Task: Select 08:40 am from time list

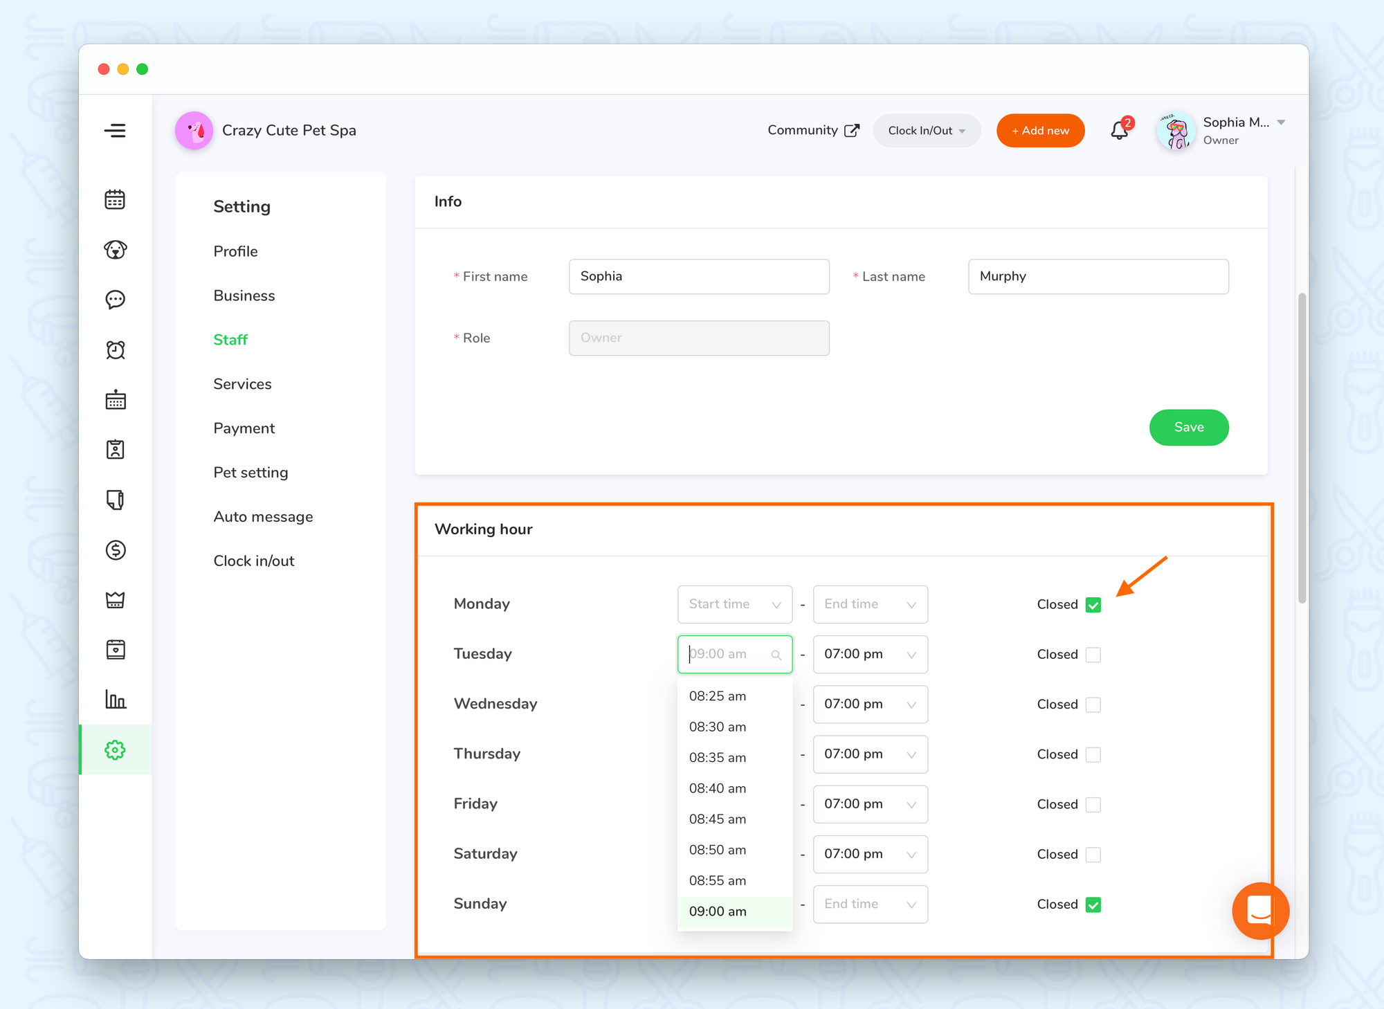Action: pyautogui.click(x=735, y=788)
